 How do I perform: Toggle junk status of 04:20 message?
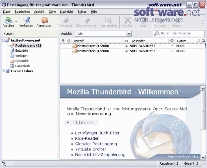(172, 51)
